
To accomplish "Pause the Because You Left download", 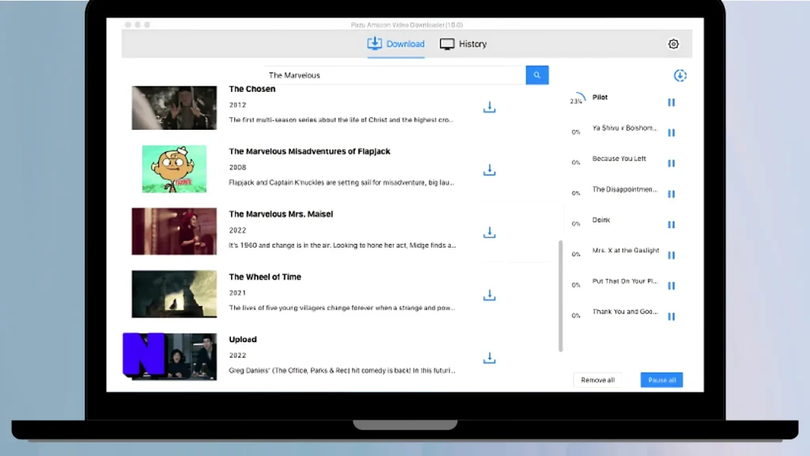I will [x=671, y=163].
